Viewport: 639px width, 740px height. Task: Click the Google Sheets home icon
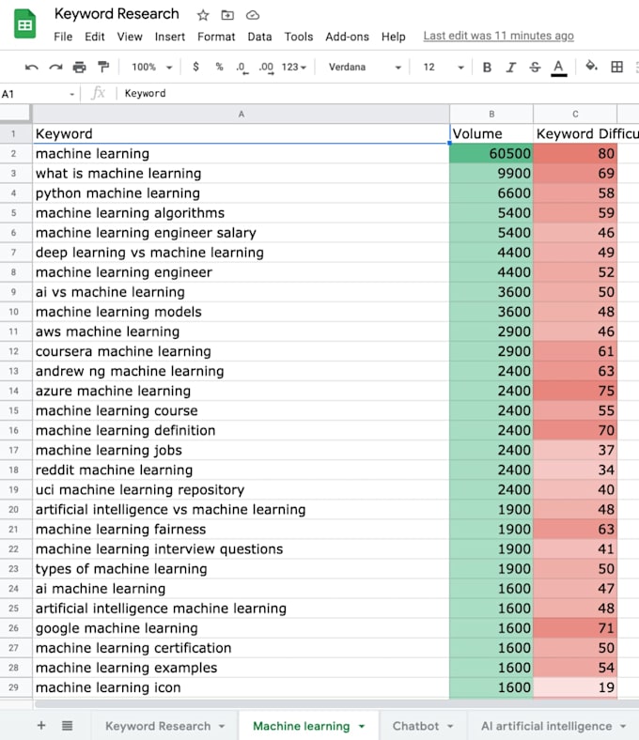(x=25, y=24)
